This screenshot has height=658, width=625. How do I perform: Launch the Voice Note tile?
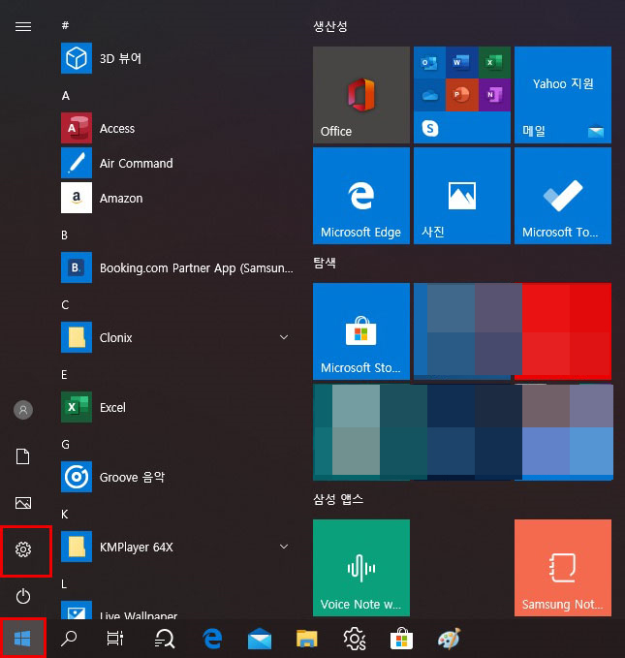click(361, 568)
